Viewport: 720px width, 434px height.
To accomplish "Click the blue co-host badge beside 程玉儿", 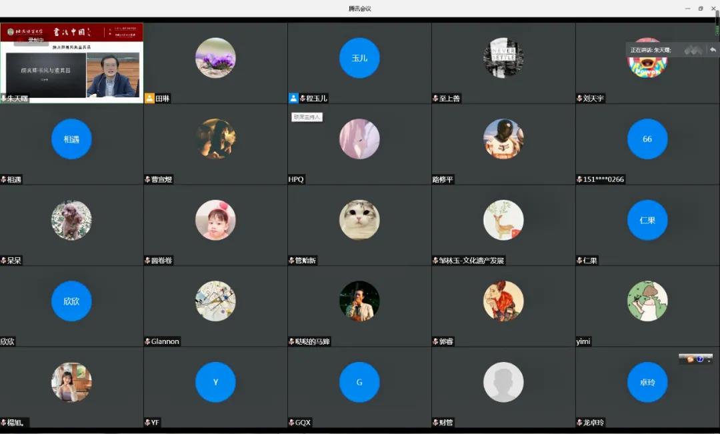I will coord(293,98).
